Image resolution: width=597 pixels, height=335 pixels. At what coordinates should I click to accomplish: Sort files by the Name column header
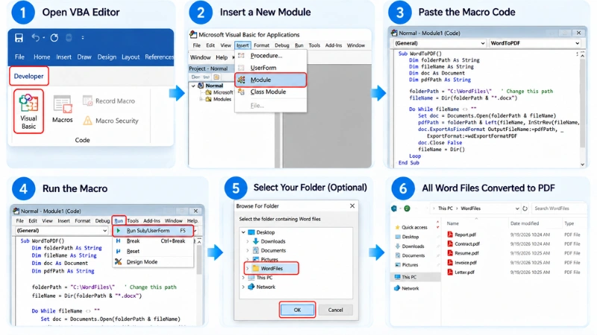[x=453, y=223]
